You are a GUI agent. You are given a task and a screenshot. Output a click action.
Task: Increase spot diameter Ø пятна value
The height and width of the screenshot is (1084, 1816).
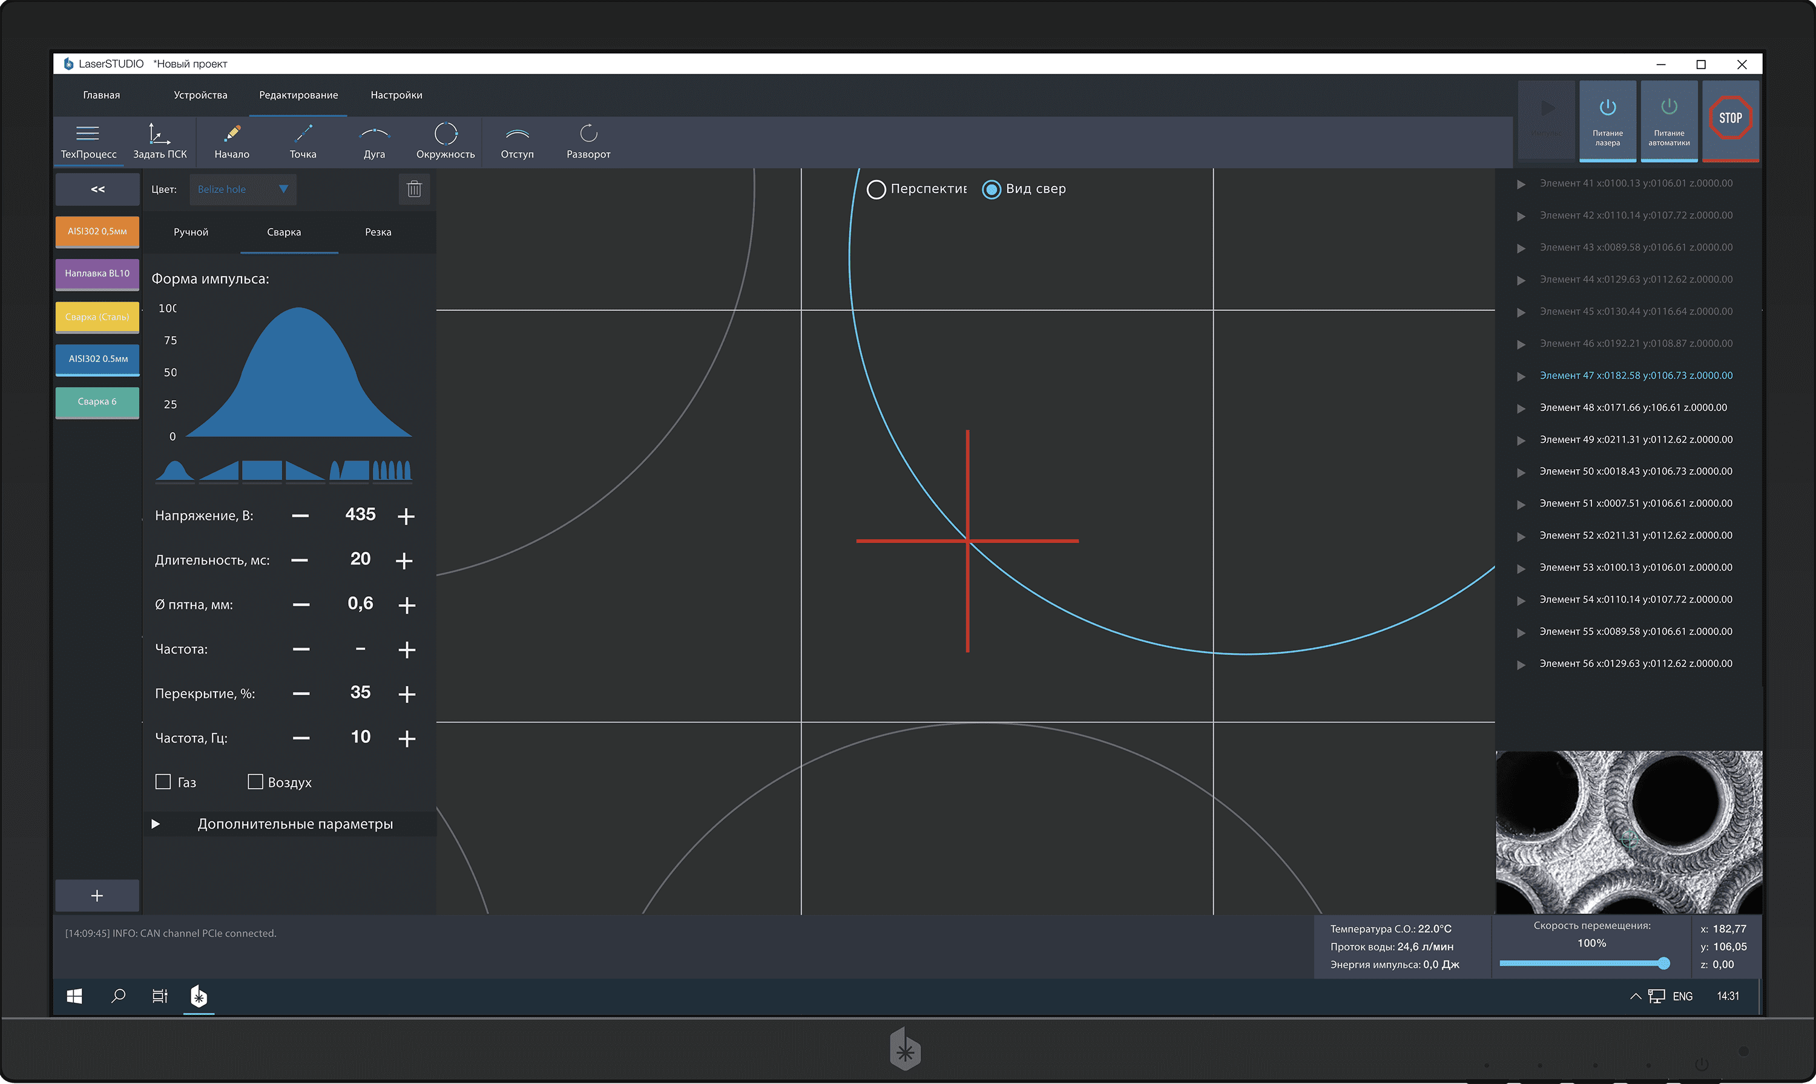click(x=407, y=605)
